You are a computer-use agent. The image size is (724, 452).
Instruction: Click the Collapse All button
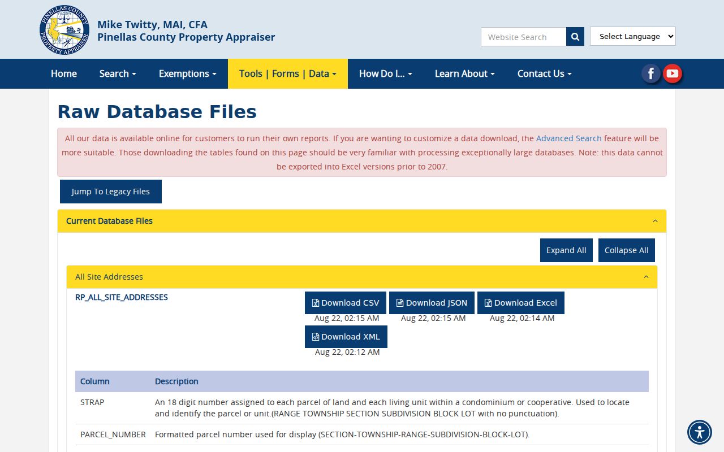click(627, 250)
